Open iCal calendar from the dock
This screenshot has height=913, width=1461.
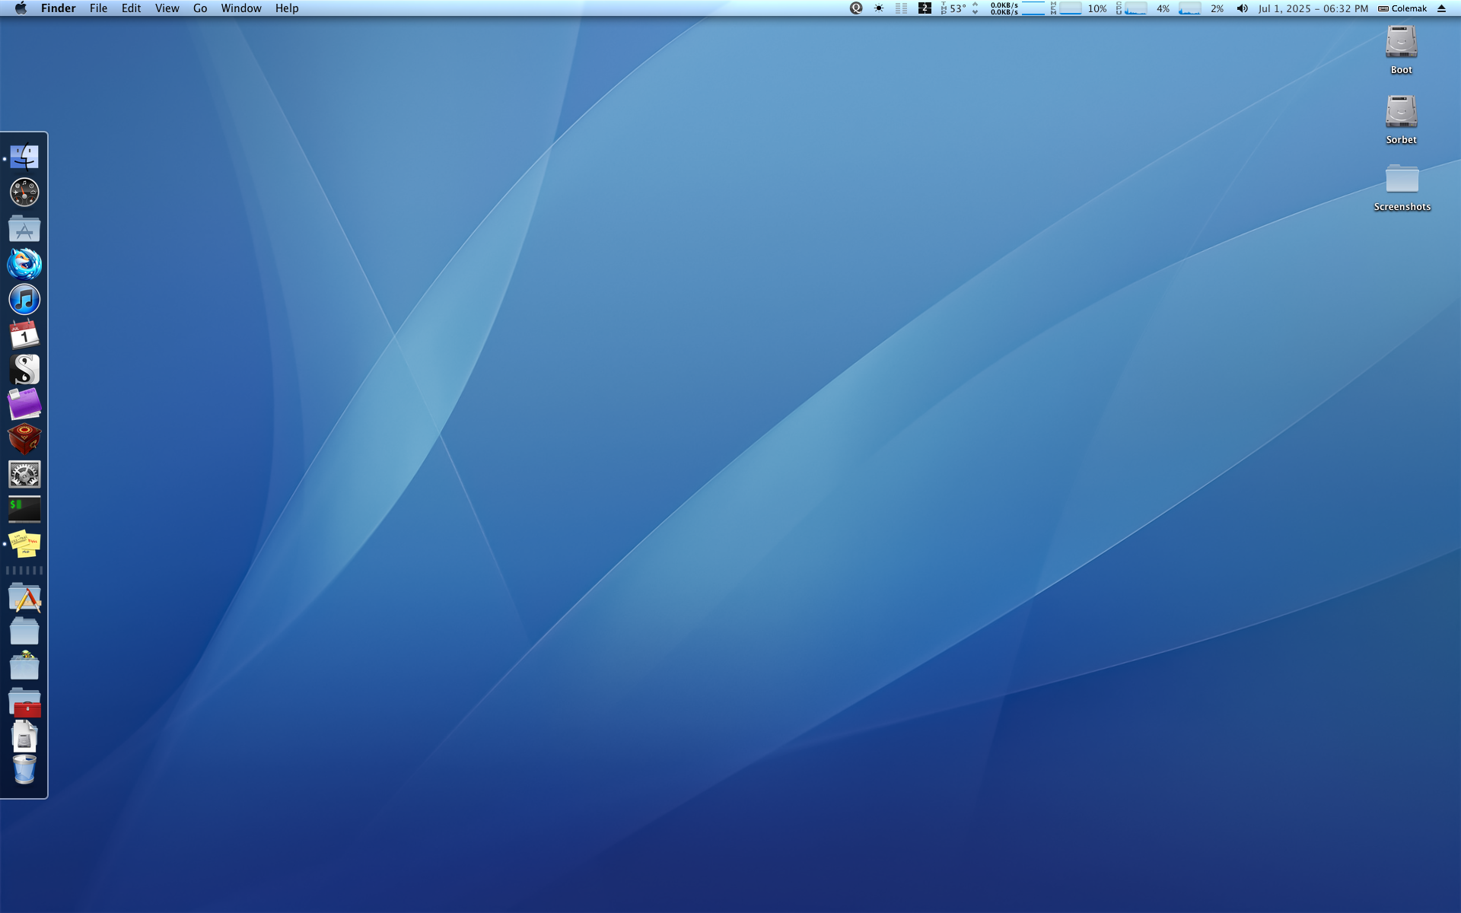24,334
